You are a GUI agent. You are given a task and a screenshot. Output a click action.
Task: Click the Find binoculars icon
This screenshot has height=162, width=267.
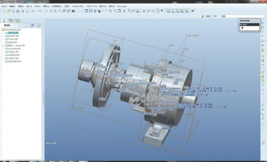(73, 11)
